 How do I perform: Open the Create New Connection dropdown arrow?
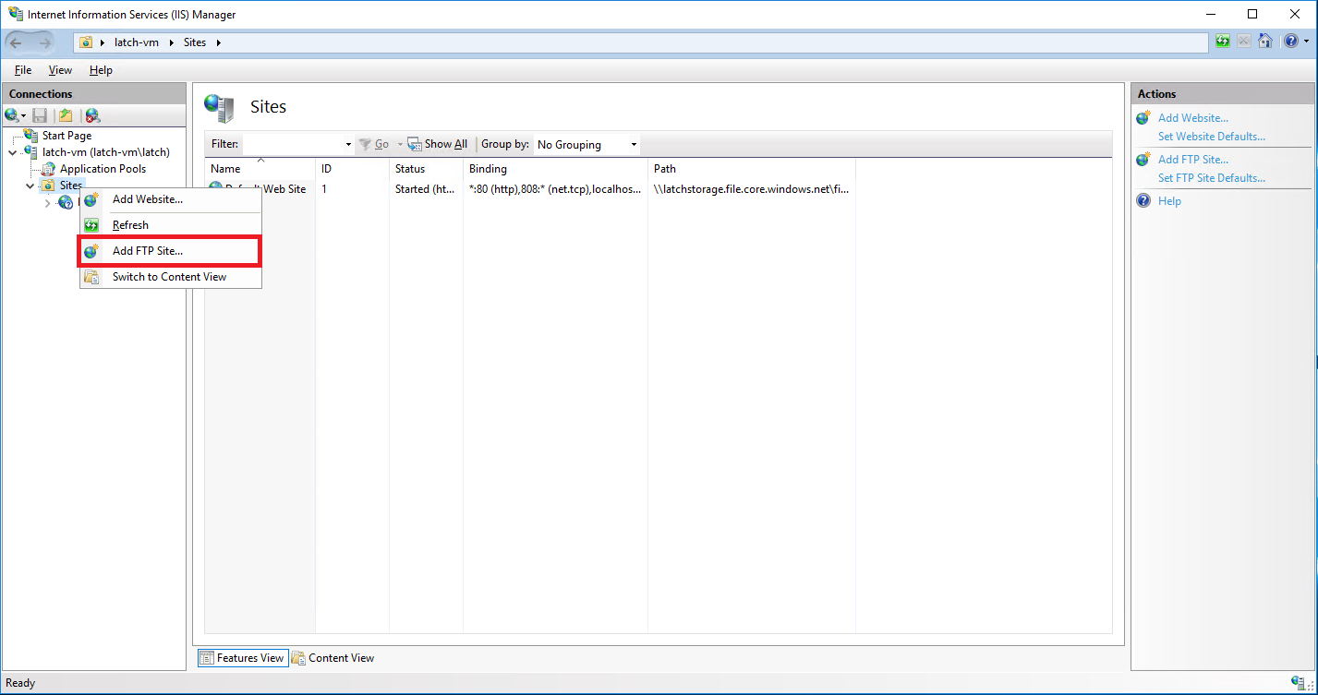coord(24,116)
